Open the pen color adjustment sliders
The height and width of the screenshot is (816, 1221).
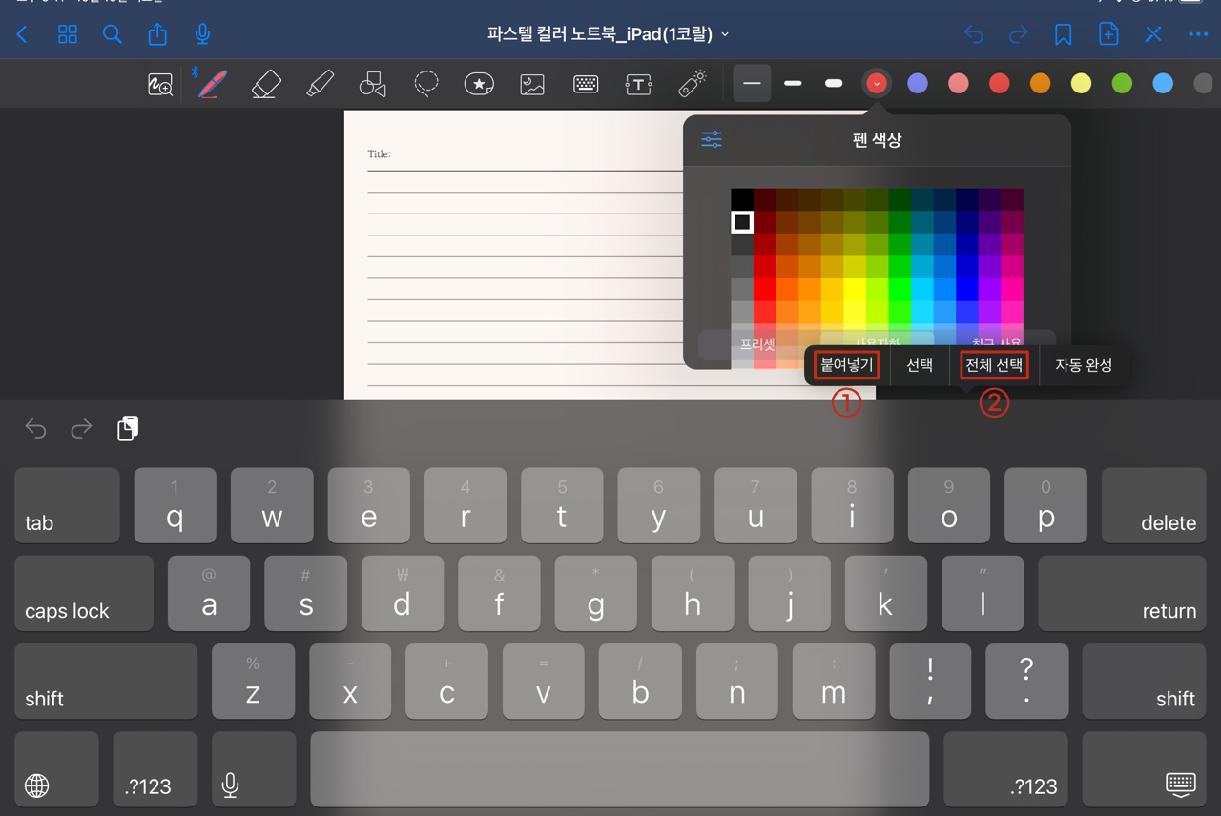point(711,139)
